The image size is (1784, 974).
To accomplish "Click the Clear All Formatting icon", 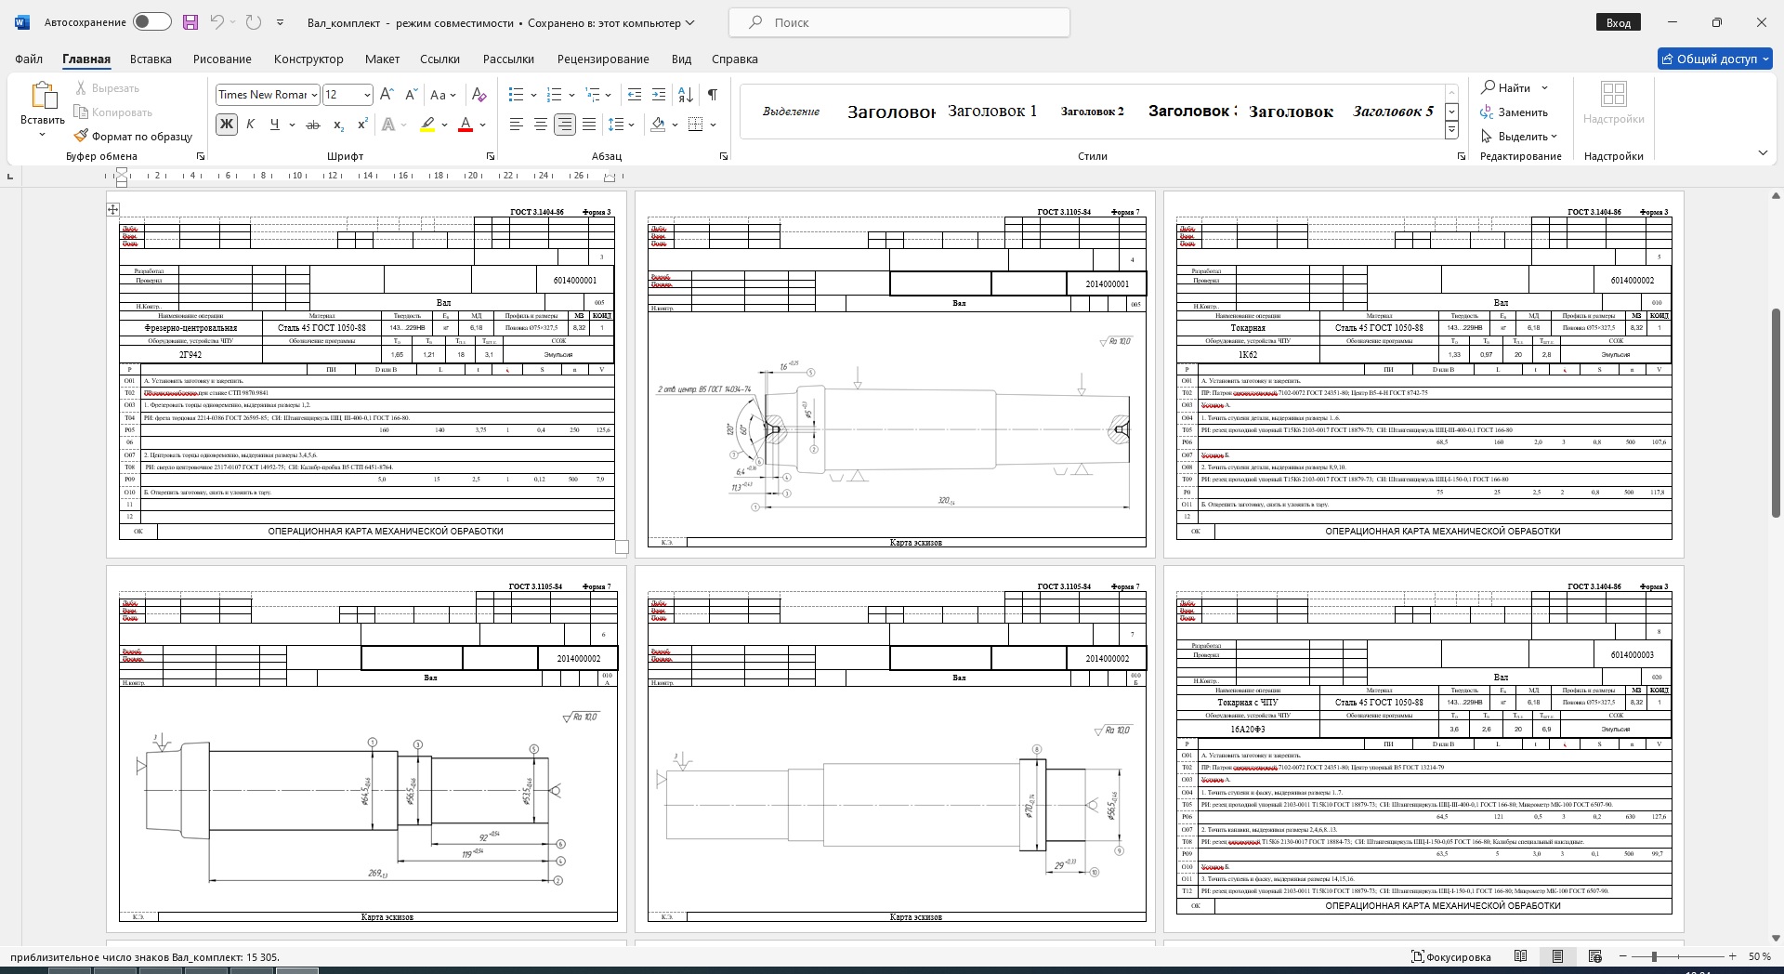I will point(479,95).
